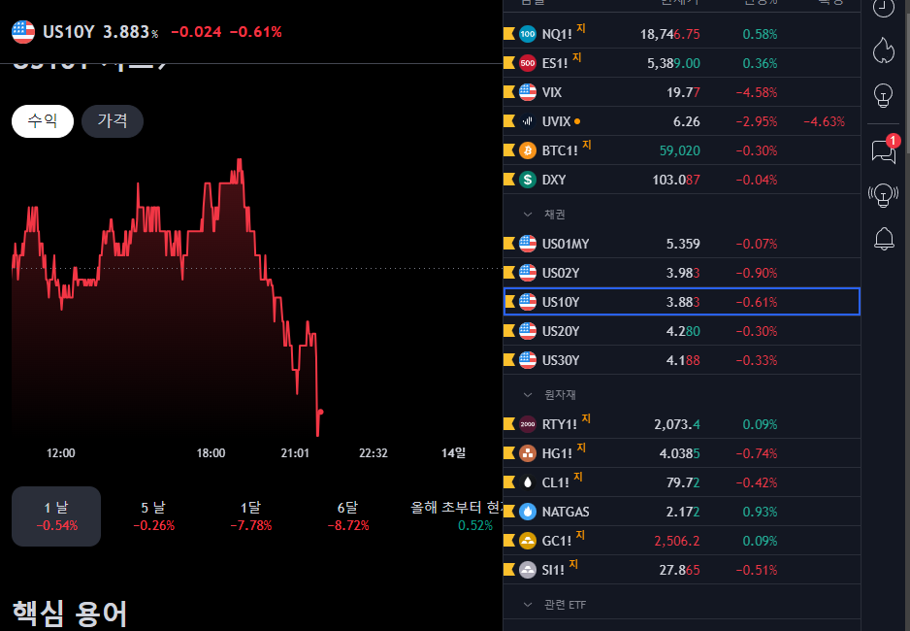Select the 6달 time range tab
The image size is (910, 631).
click(347, 515)
